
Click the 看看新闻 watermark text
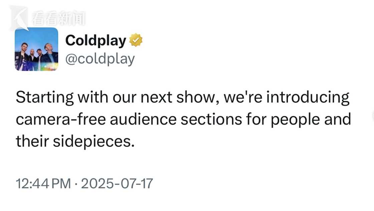[x=58, y=18]
